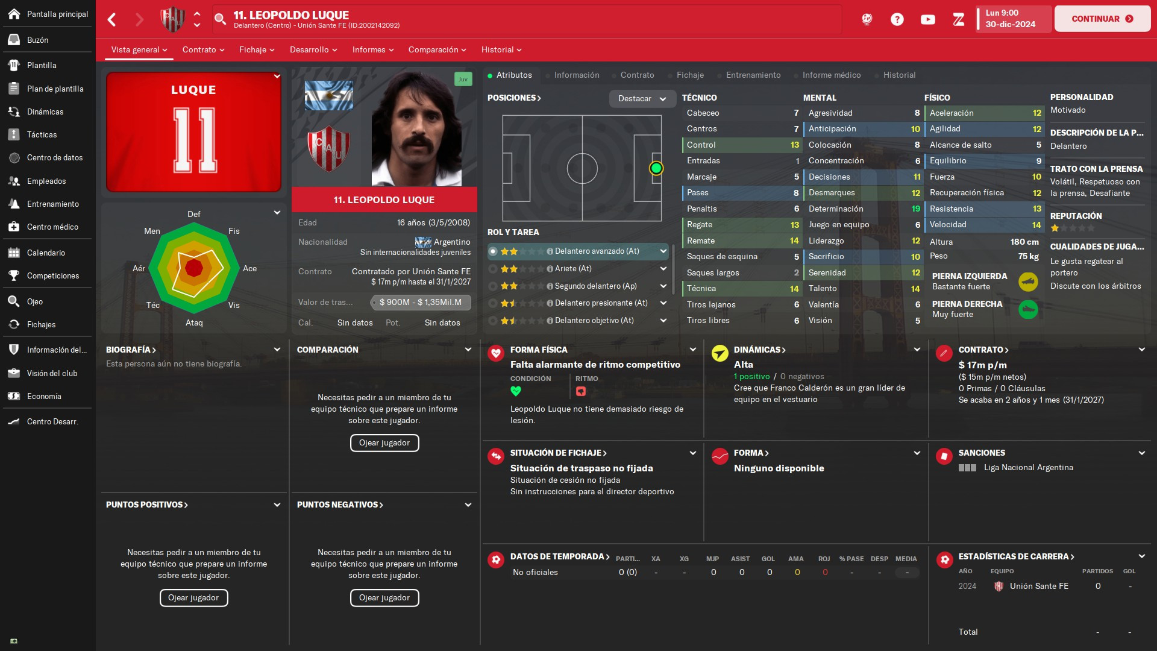Select the Ariete role radio button

[x=493, y=269]
